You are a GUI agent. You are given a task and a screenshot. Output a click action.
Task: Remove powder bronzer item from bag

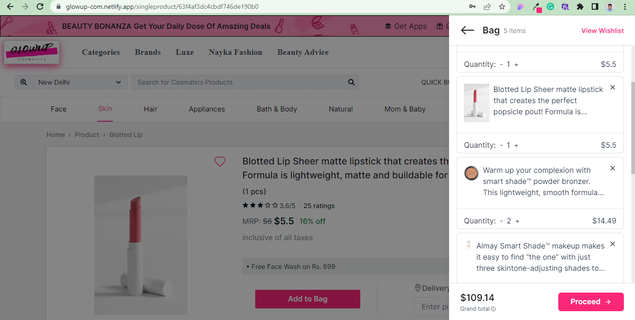pos(613,168)
